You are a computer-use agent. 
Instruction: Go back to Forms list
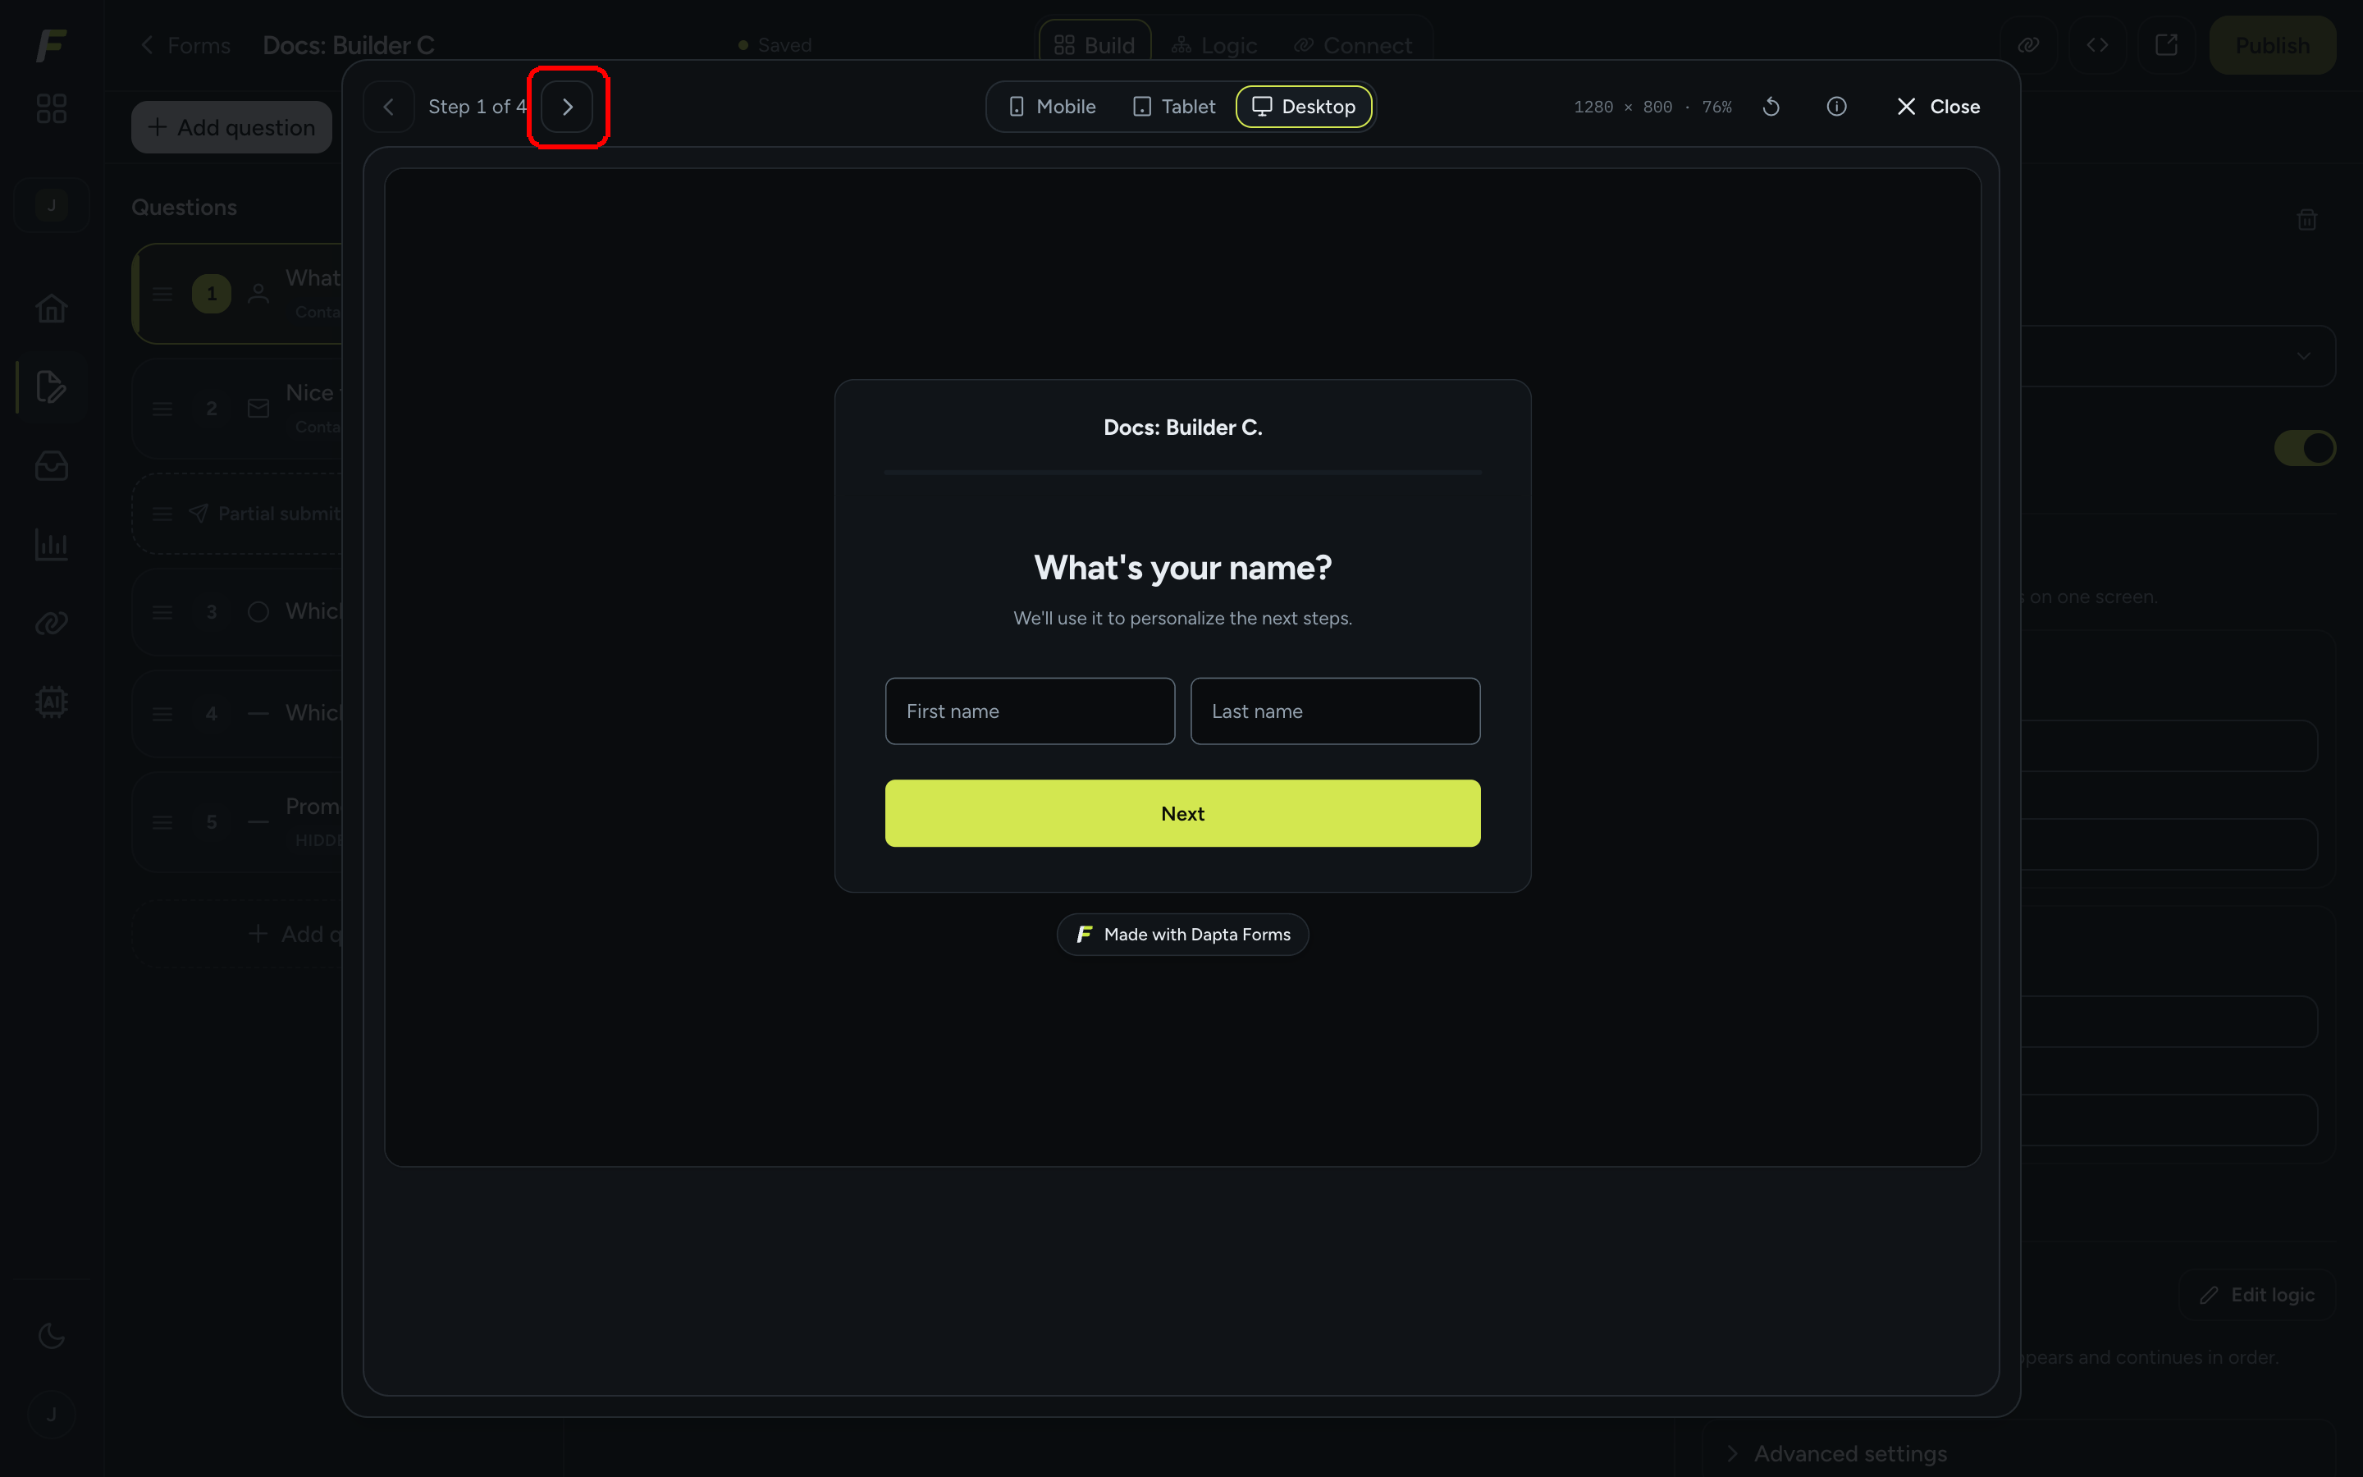[185, 45]
